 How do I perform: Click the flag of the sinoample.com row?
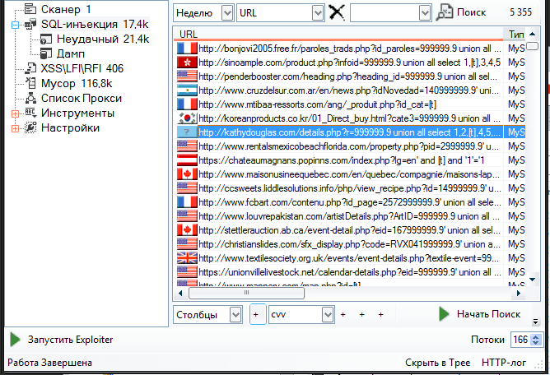click(187, 62)
